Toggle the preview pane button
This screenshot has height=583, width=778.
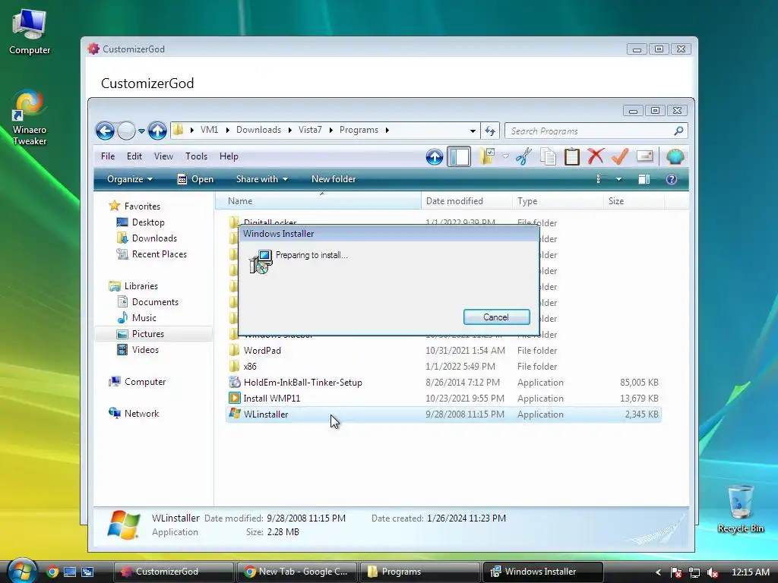644,179
